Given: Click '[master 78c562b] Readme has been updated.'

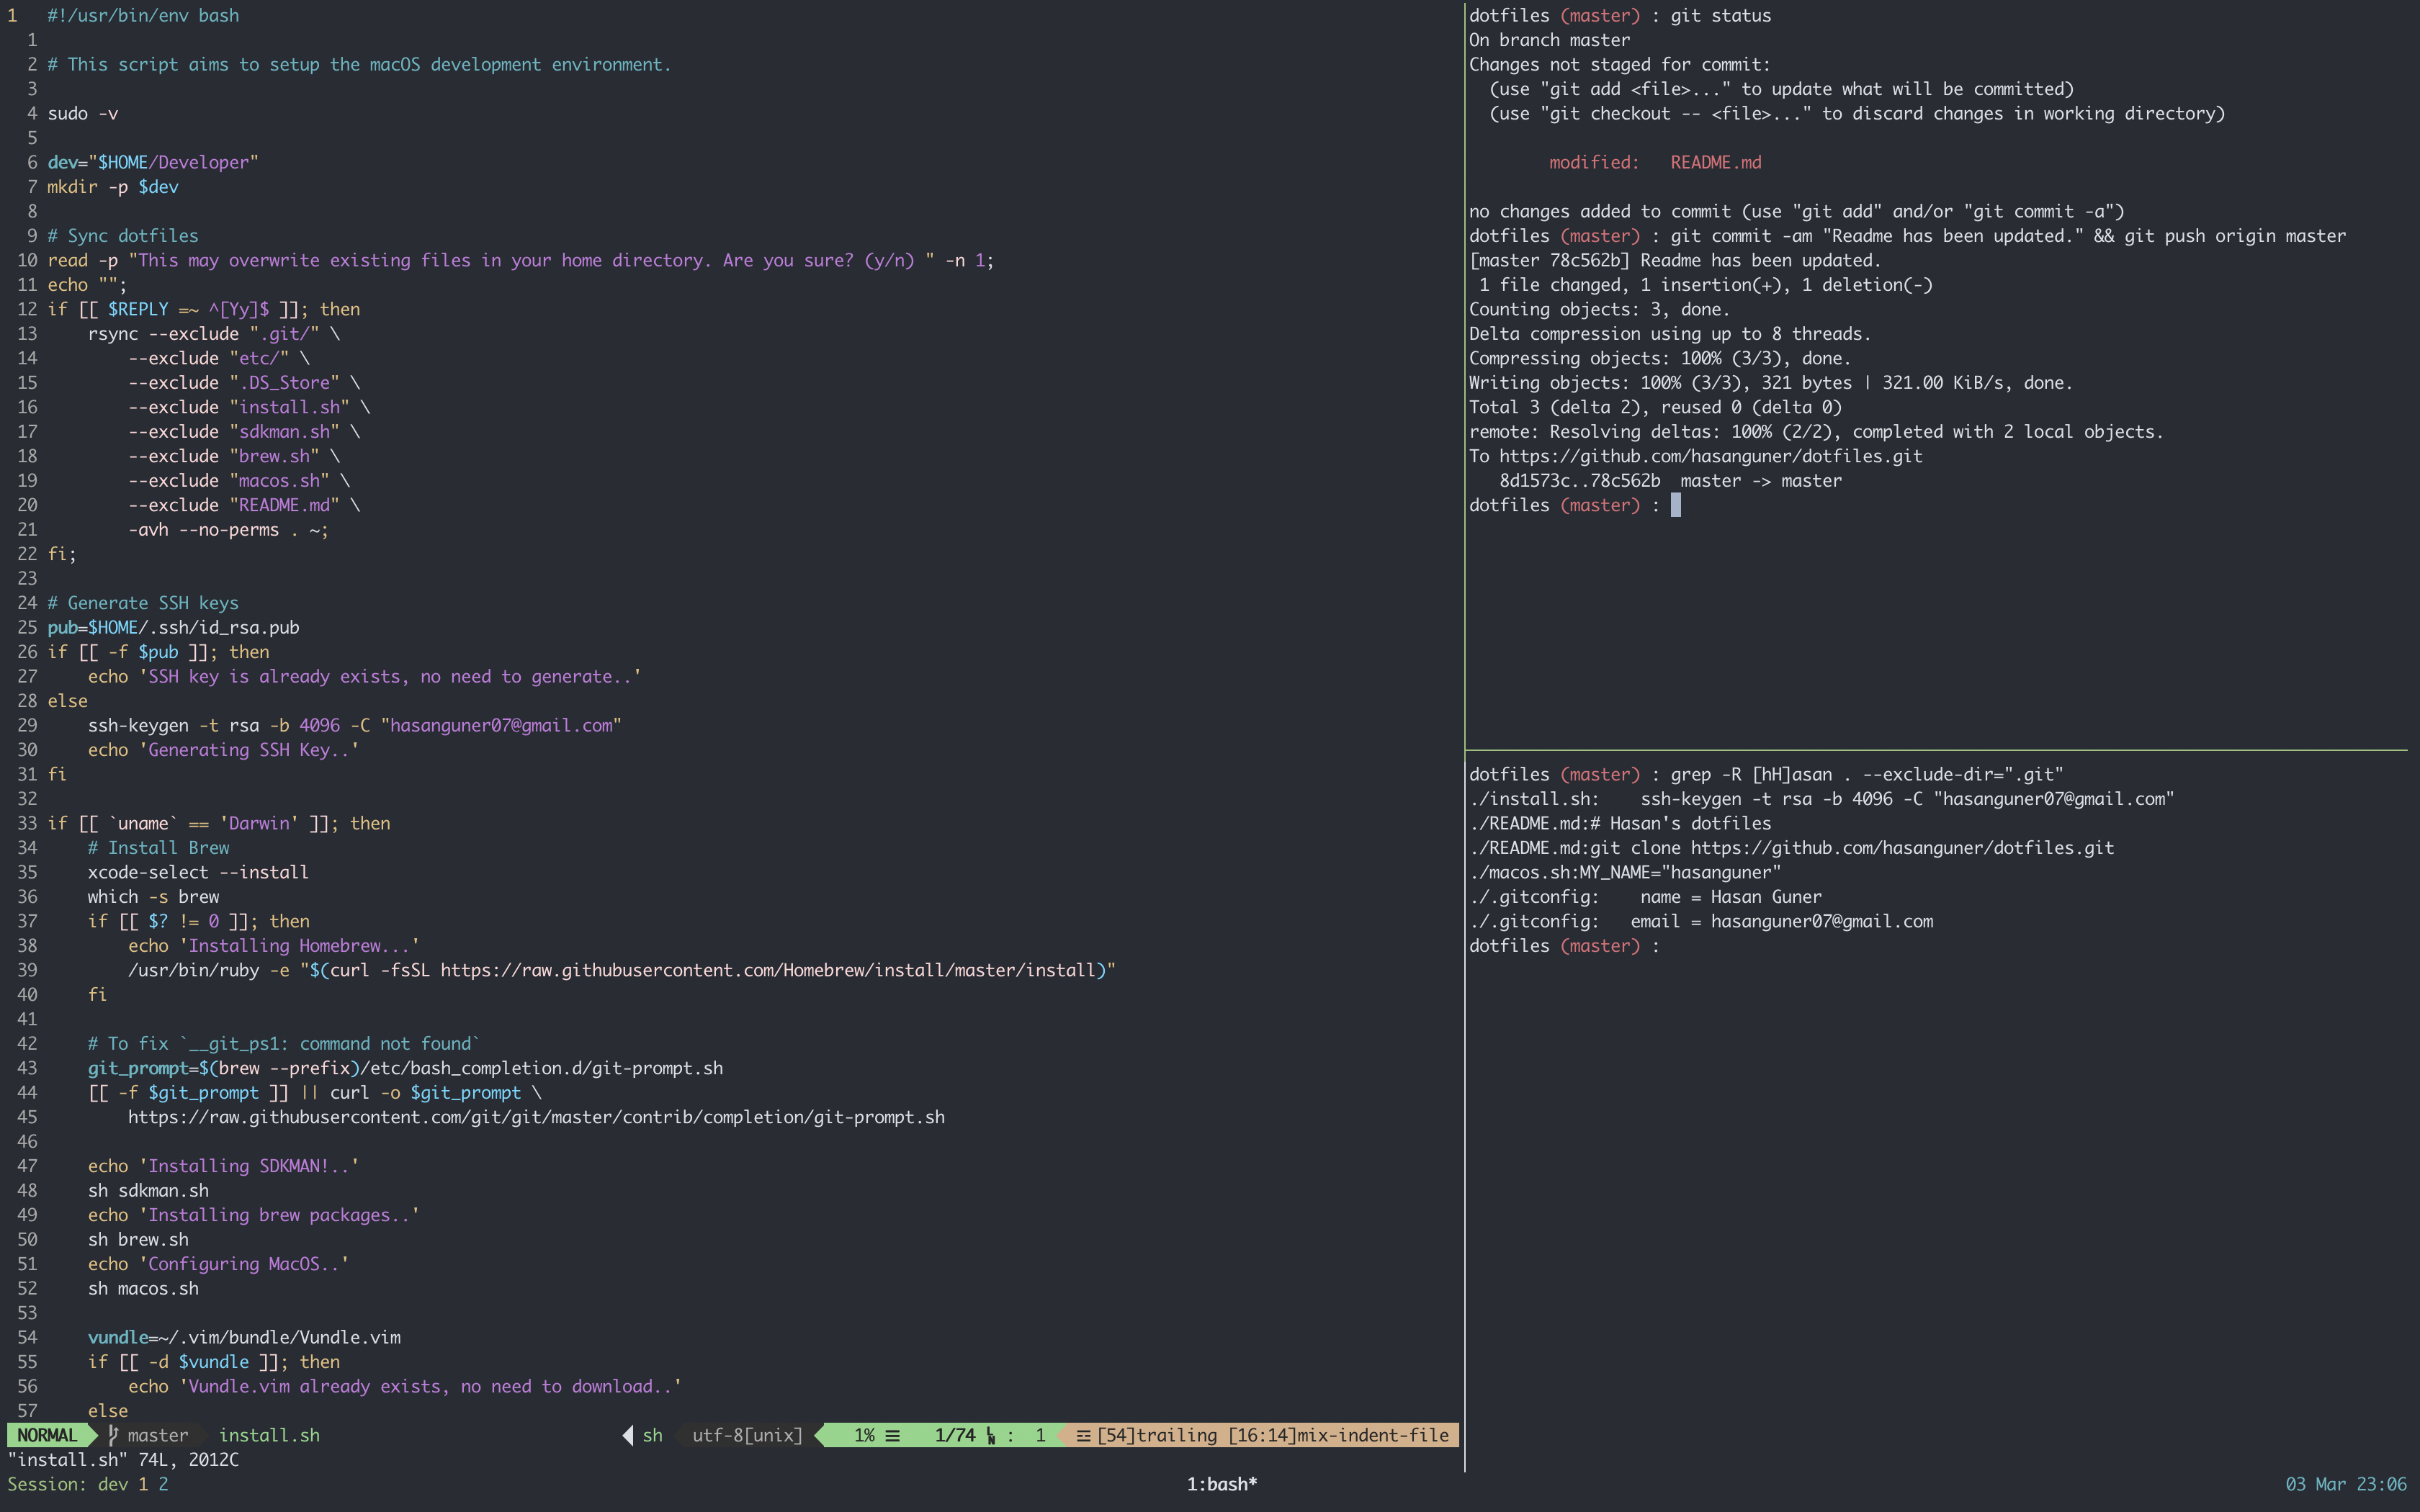Looking at the screenshot, I should pos(1675,260).
